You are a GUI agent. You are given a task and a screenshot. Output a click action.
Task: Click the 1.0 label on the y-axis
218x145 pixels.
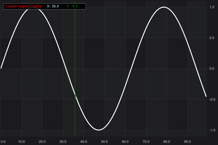(212, 7)
